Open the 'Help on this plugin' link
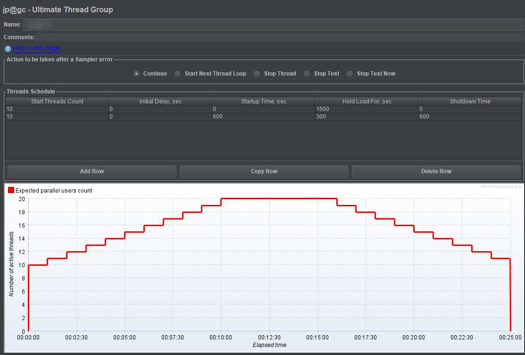Screen dimensions: 525x355 37,48
